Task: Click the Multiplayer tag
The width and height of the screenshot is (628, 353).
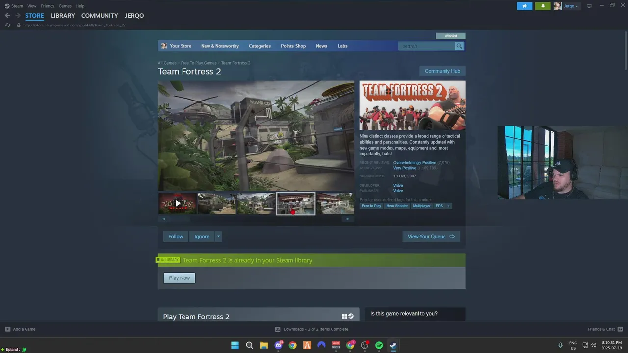Action: pyautogui.click(x=421, y=206)
